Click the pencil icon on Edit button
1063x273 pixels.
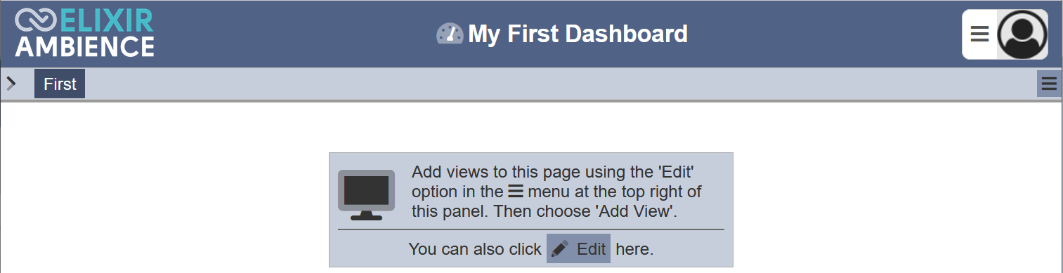pos(560,248)
